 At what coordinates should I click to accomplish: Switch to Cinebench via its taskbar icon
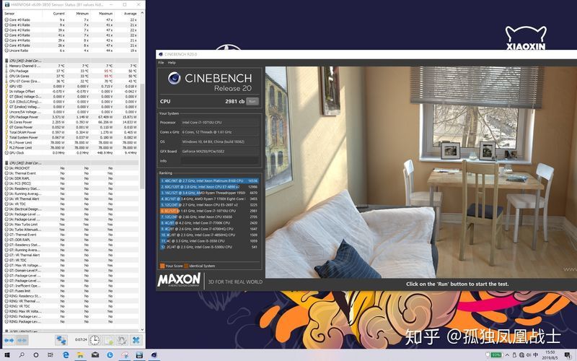coord(154,355)
